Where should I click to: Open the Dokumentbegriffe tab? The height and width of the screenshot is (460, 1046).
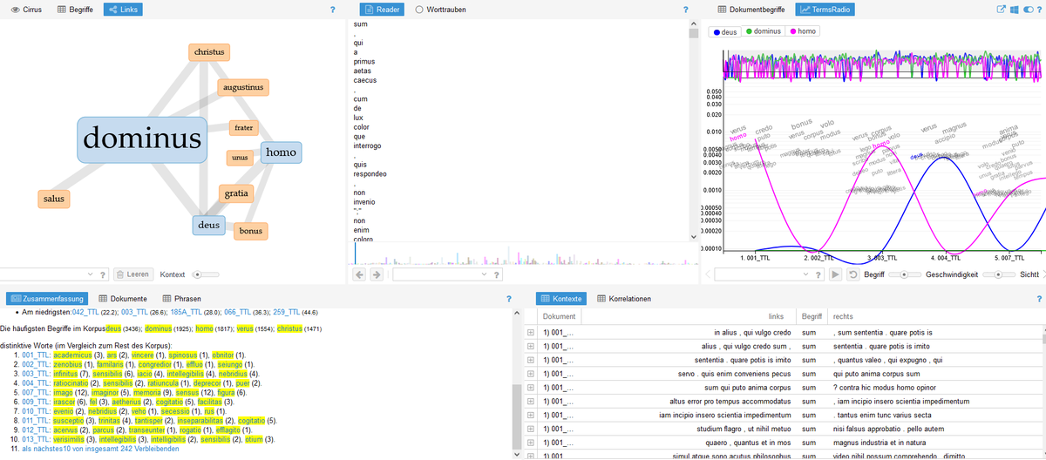(x=753, y=9)
